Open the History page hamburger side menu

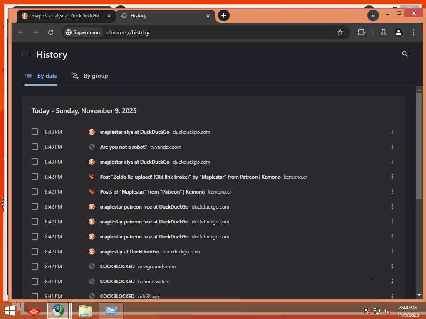click(26, 54)
